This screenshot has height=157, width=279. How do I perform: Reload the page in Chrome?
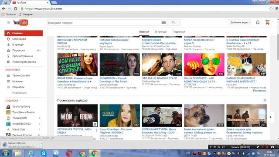pos(16,9)
